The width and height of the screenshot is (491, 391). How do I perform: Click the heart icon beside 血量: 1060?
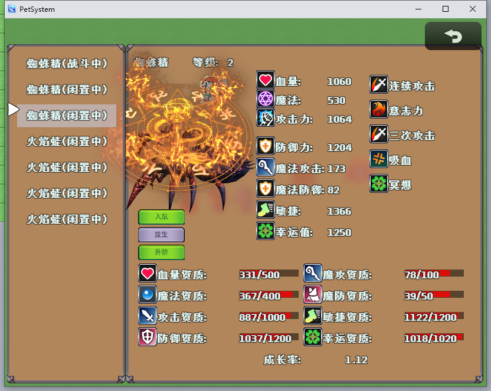(265, 80)
